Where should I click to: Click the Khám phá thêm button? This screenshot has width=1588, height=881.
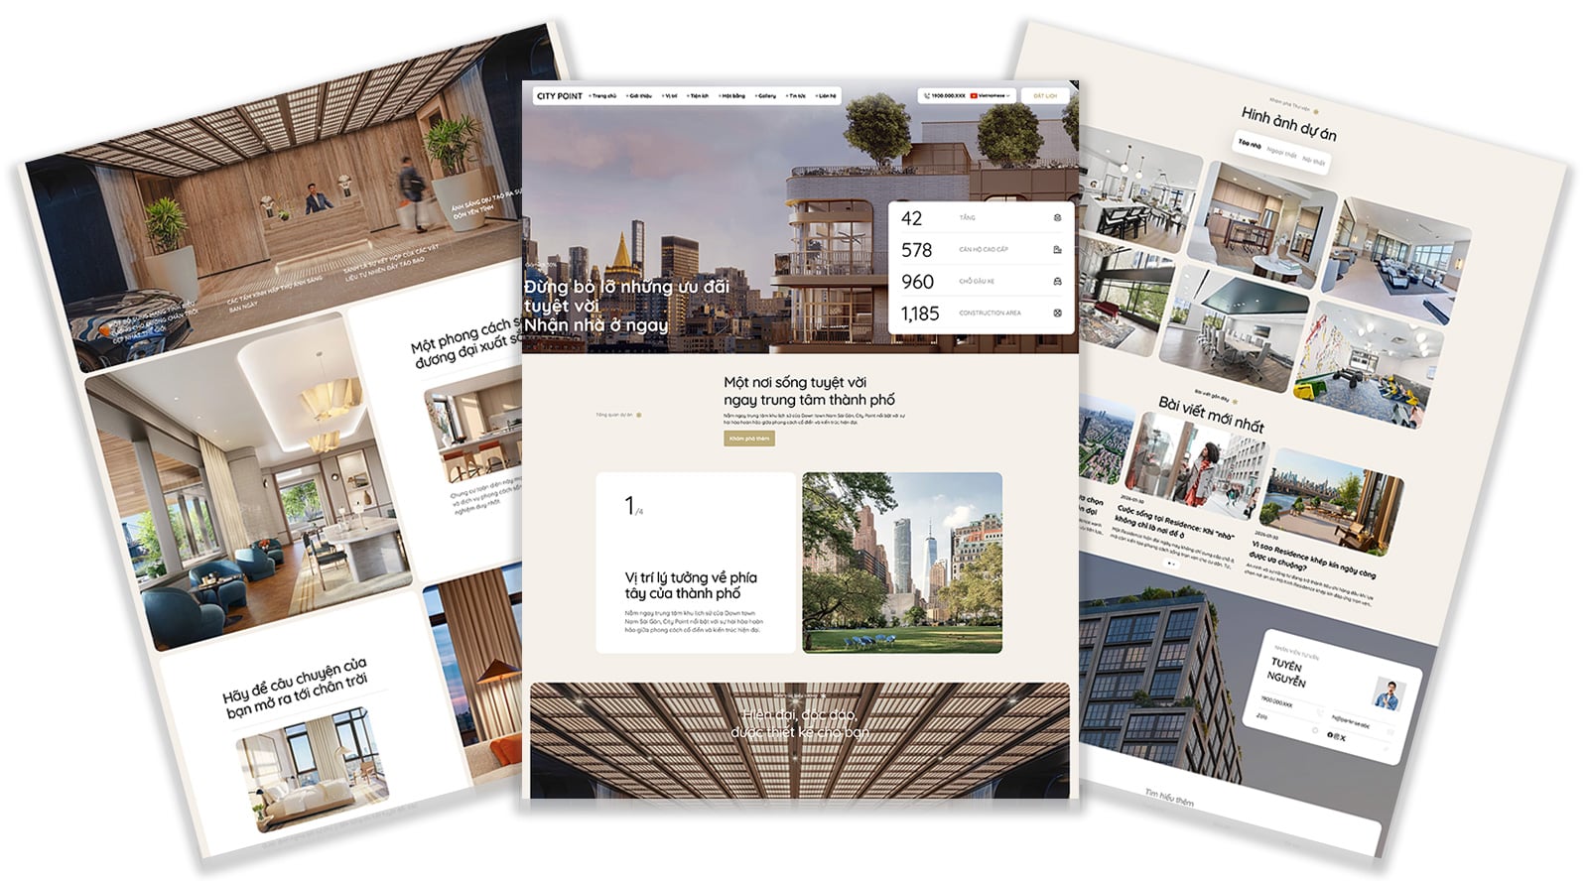(748, 439)
